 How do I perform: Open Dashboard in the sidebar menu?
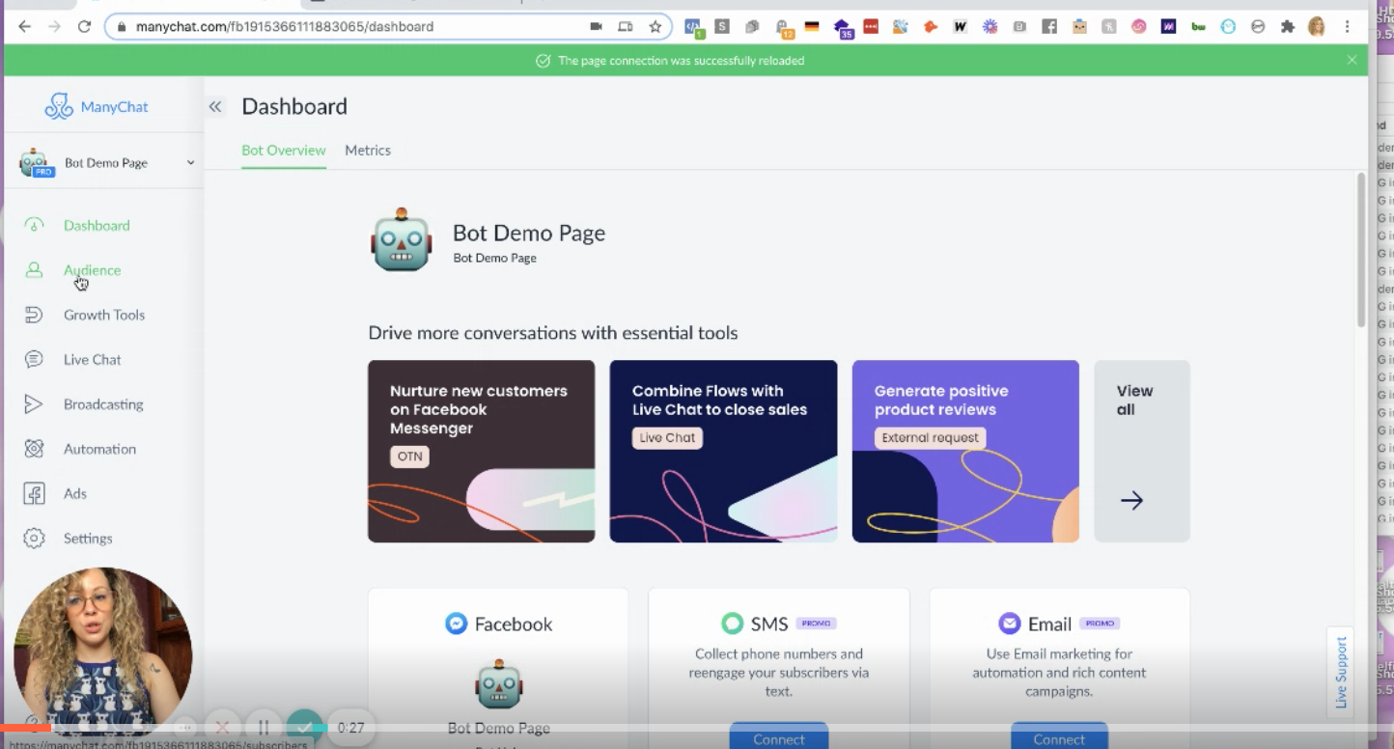pos(97,226)
